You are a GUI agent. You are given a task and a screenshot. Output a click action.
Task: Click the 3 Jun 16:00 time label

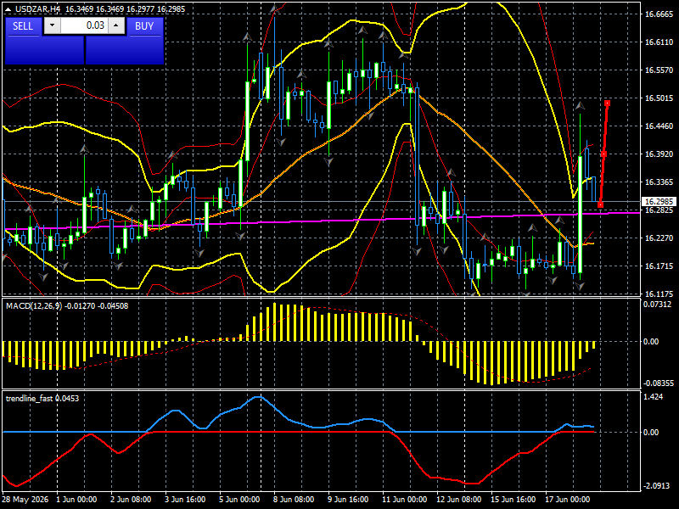[185, 500]
